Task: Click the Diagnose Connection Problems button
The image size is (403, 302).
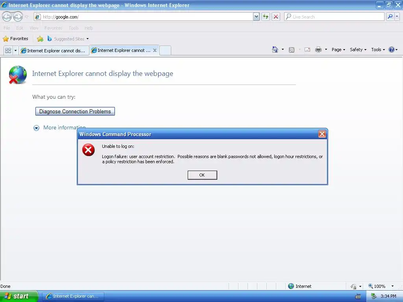Action: click(75, 111)
